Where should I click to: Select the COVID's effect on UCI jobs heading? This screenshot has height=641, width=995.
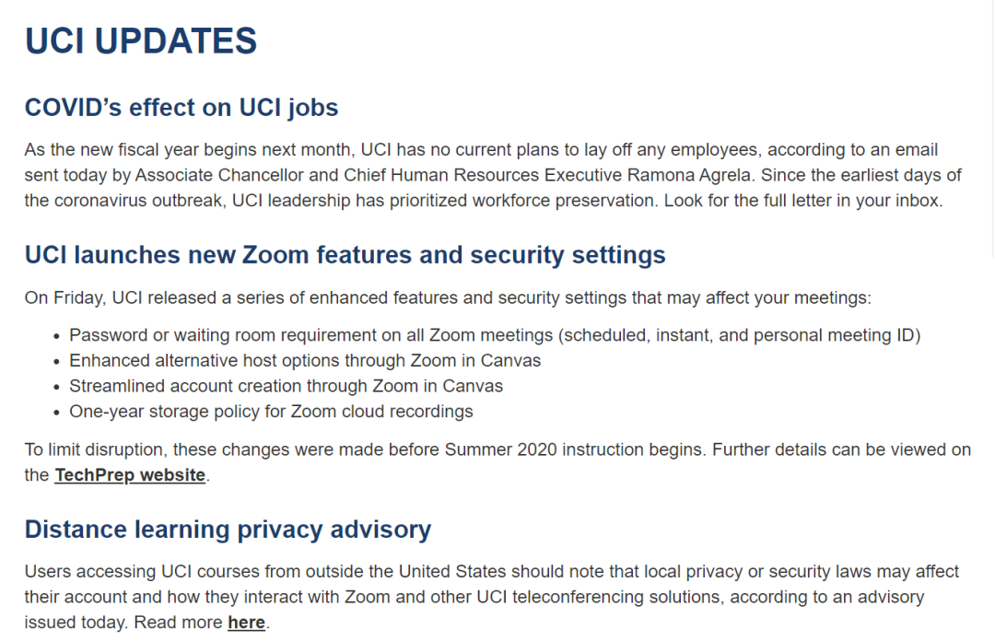pos(181,107)
